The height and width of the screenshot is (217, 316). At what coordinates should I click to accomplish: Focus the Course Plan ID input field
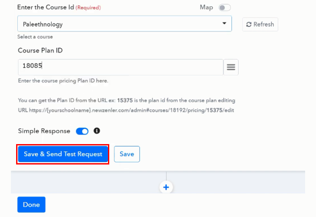pyautogui.click(x=121, y=67)
